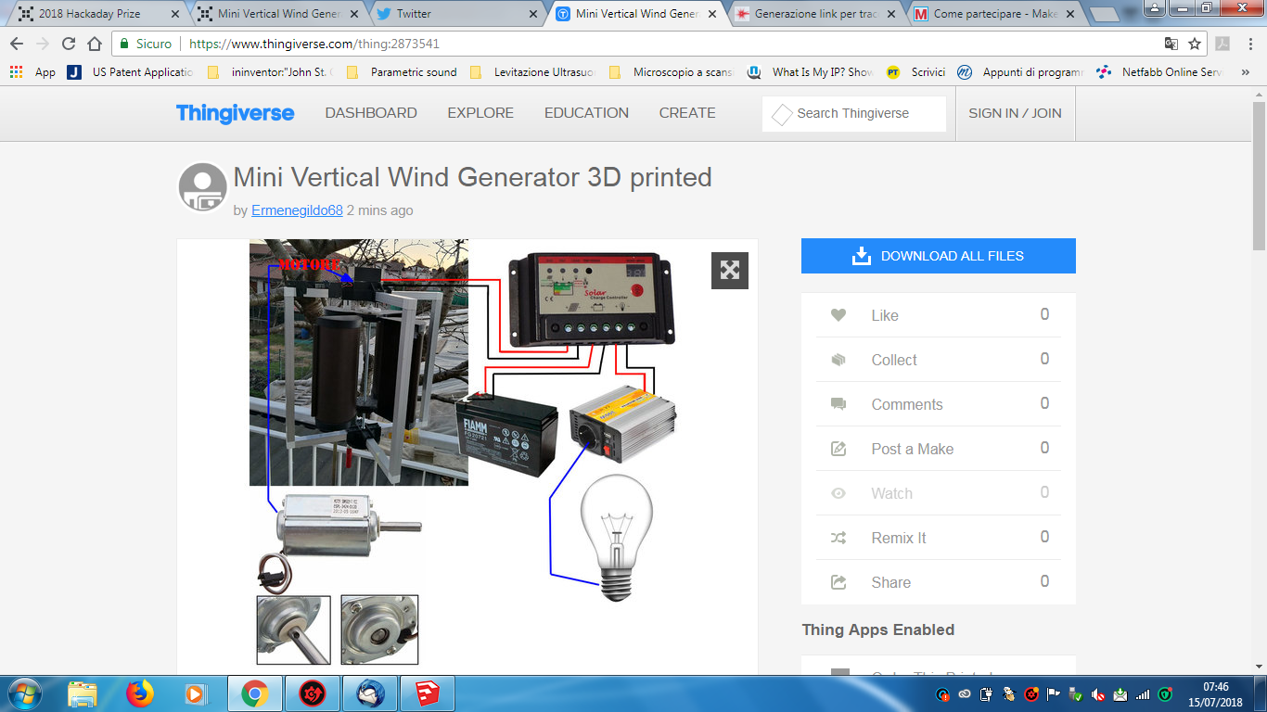
Task: Open Firefox from the taskbar
Action: pos(140,693)
